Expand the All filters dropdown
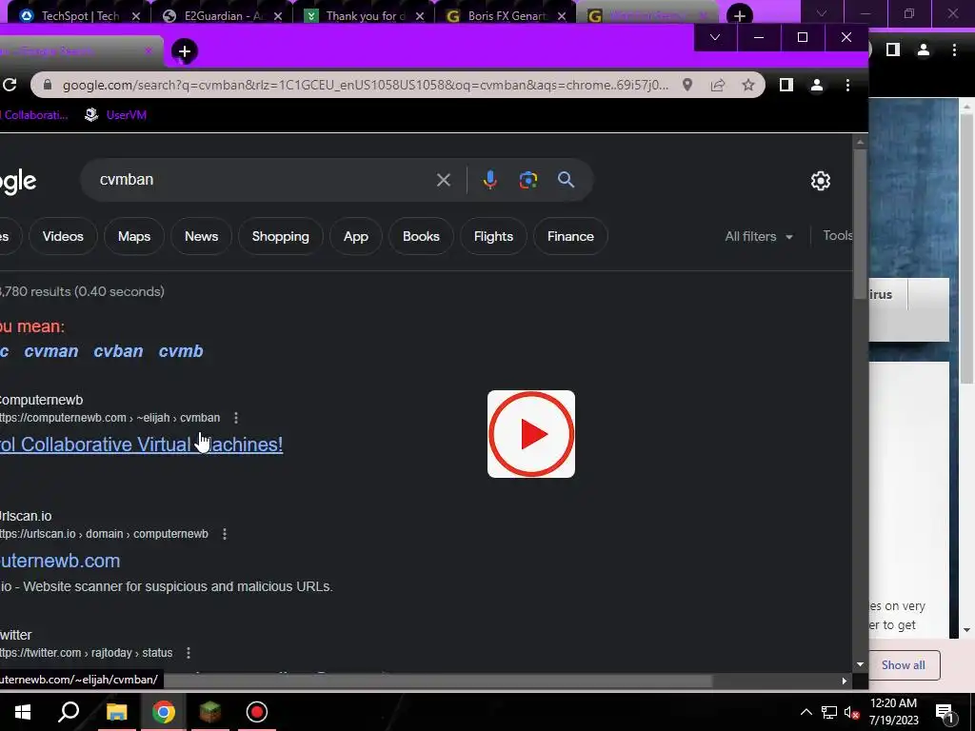Screen dimensions: 975x731 pyautogui.click(x=759, y=236)
